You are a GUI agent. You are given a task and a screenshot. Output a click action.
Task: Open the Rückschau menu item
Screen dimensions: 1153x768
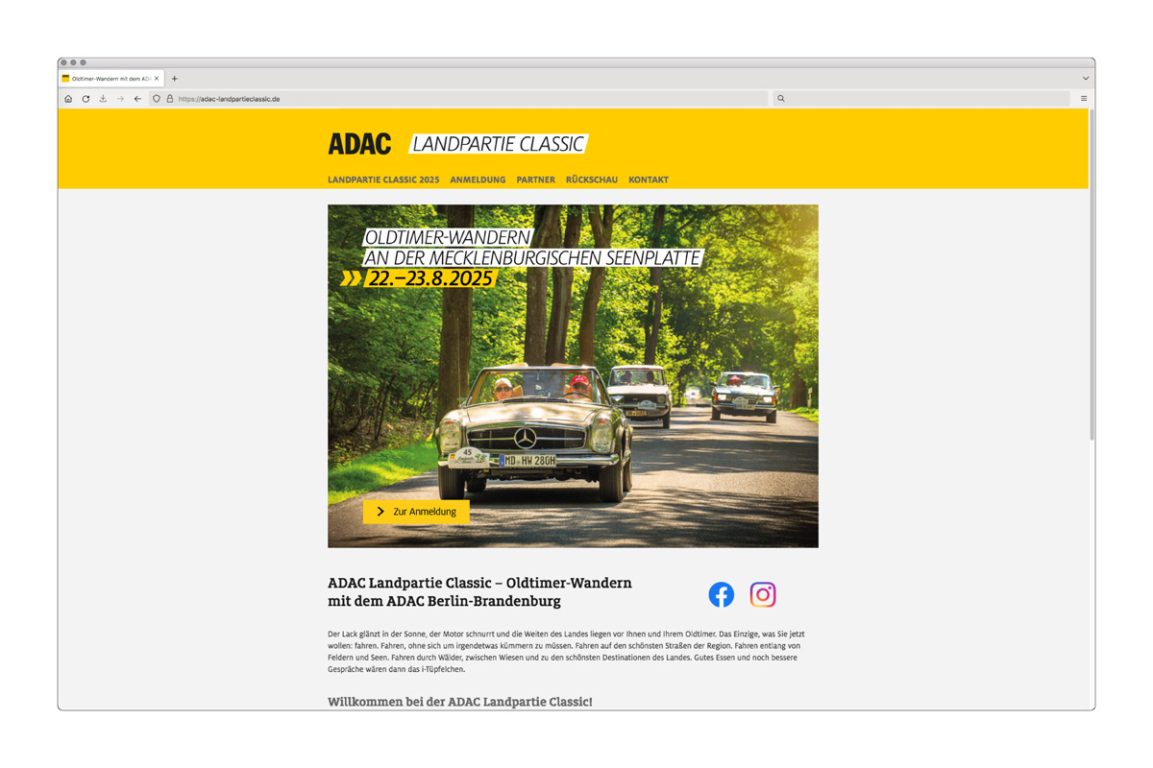(592, 180)
